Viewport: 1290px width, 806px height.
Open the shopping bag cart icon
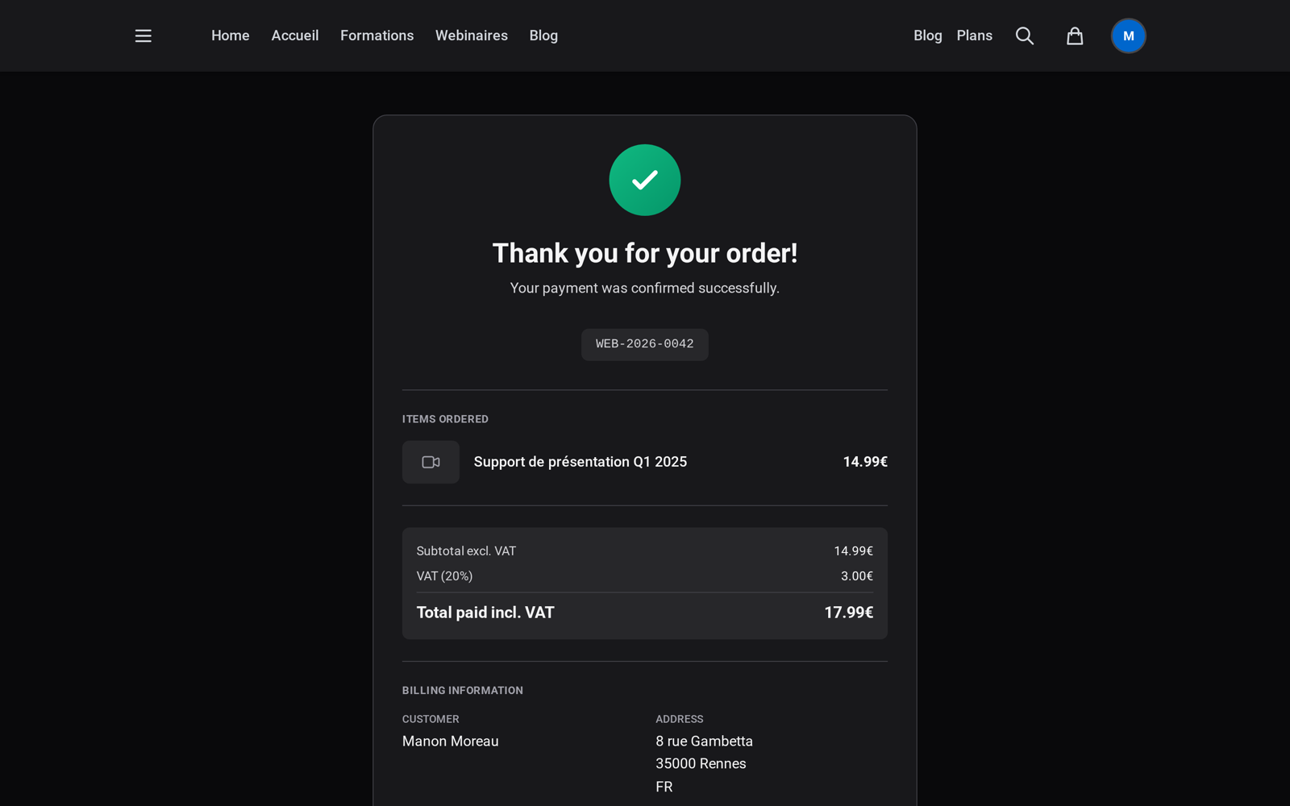click(x=1075, y=35)
